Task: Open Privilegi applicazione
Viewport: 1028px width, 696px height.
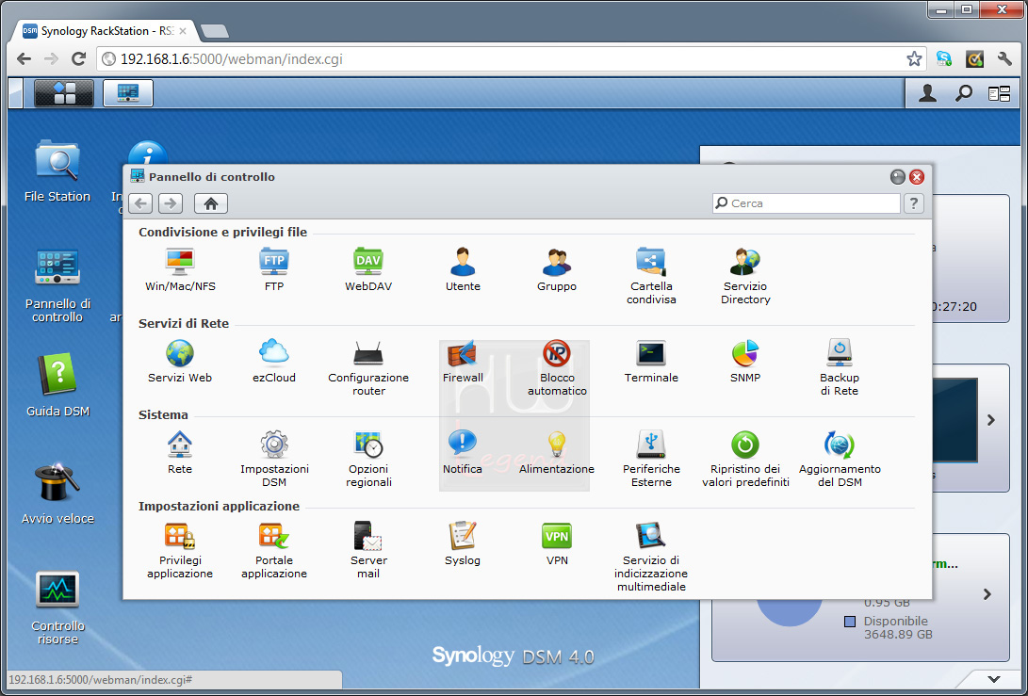Action: tap(180, 551)
